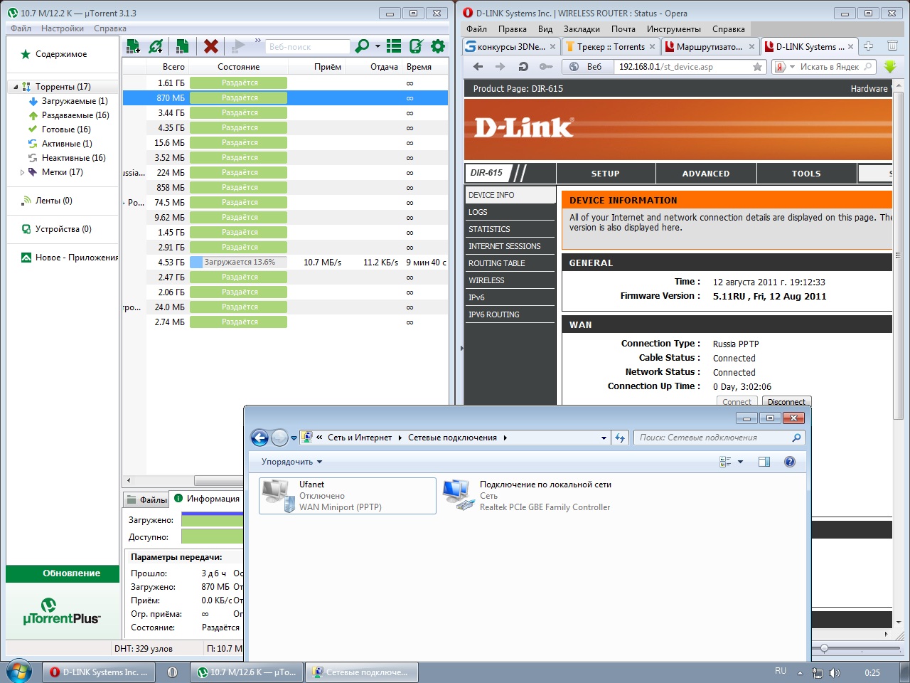The width and height of the screenshot is (910, 683).
Task: Click the Веб-поиск search field
Action: 307,47
